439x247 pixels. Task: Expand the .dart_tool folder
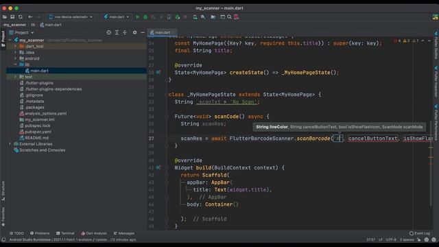coord(15,46)
